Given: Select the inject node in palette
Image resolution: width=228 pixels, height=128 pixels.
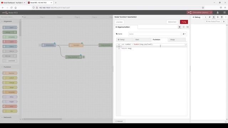Looking at the screenshot, I should (x=10, y=27).
